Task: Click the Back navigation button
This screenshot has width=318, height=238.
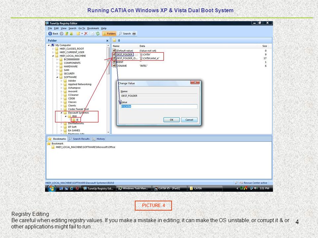Action: point(53,34)
